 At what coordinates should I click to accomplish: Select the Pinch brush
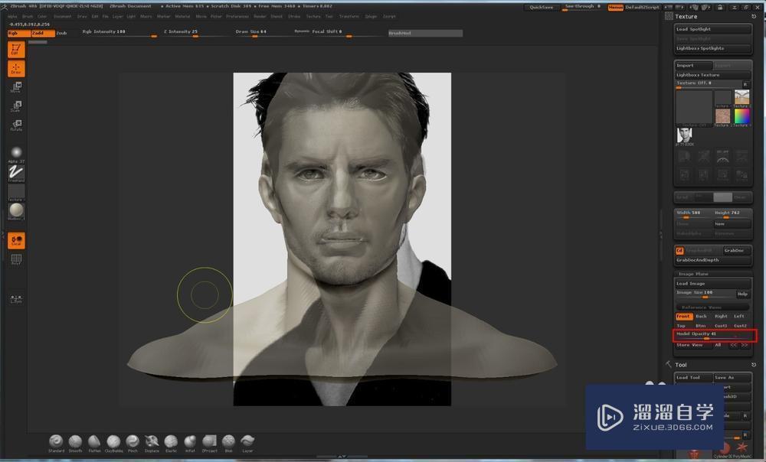click(133, 444)
